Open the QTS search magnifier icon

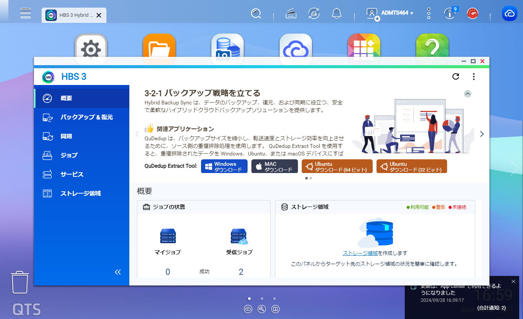click(256, 14)
